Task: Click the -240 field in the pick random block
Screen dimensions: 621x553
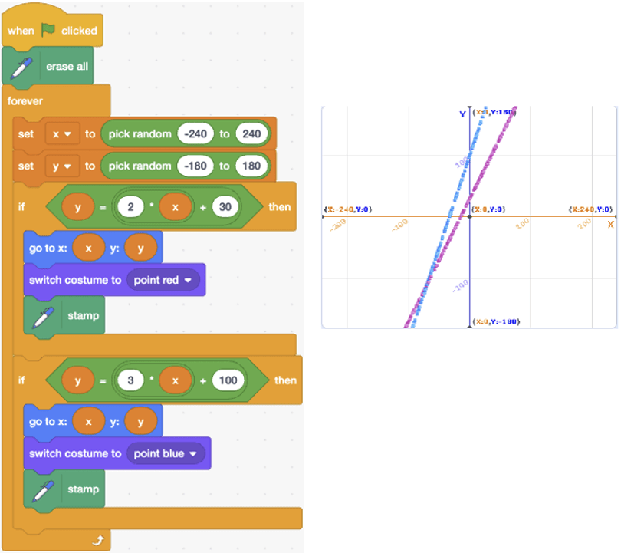Action: coord(196,134)
